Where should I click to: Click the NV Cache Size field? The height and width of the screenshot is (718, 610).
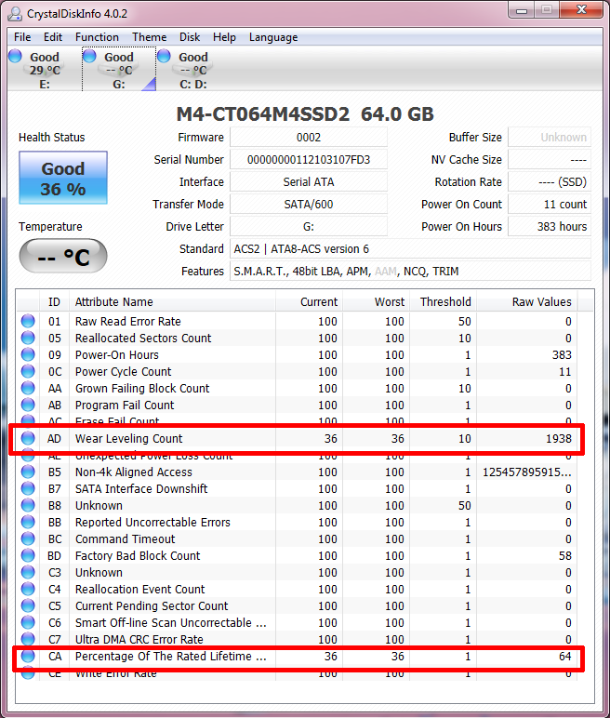click(x=550, y=160)
